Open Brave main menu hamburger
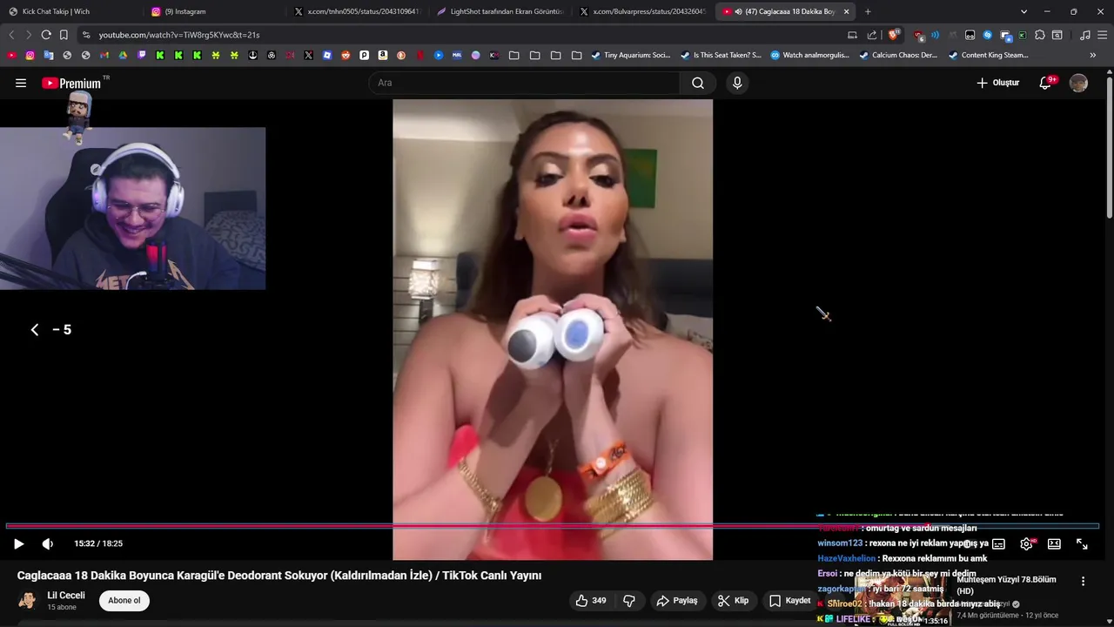The width and height of the screenshot is (1114, 627). [1102, 35]
